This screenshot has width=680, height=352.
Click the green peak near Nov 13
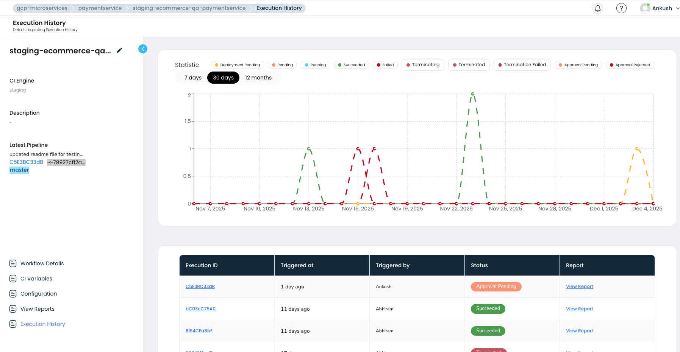309,149
